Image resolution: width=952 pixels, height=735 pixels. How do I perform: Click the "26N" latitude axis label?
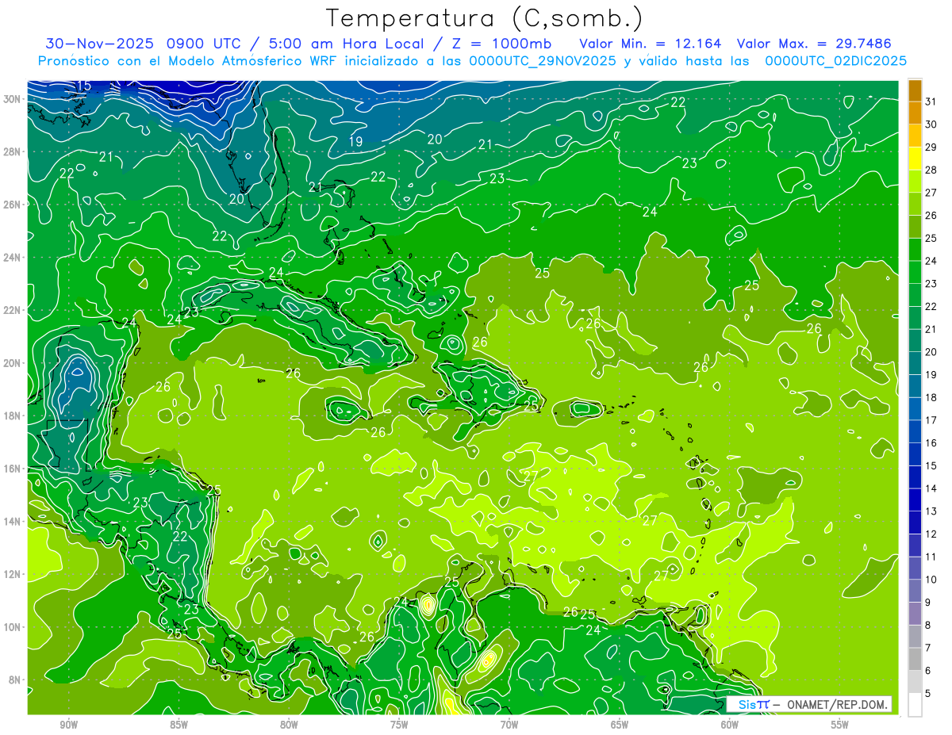[13, 205]
